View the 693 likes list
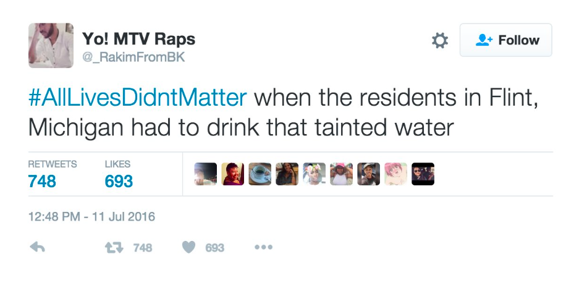 (x=119, y=174)
